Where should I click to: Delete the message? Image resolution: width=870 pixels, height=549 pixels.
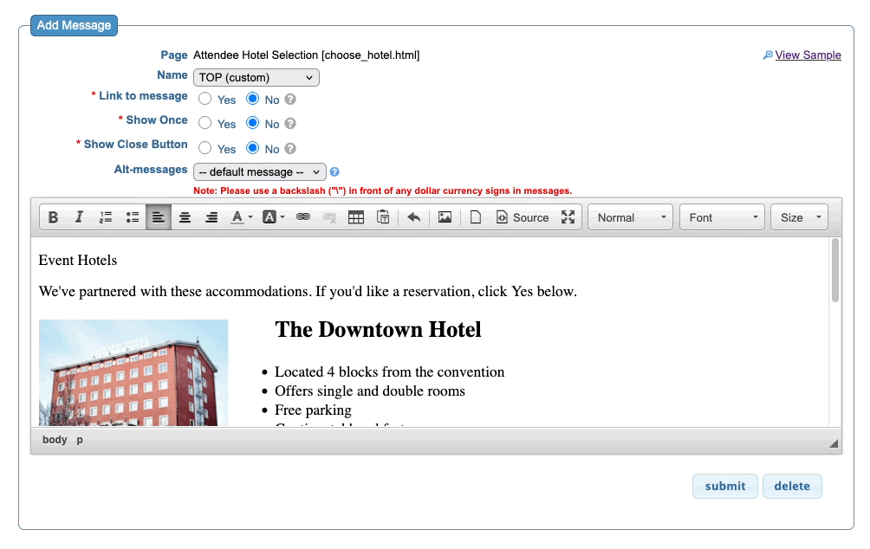[792, 487]
